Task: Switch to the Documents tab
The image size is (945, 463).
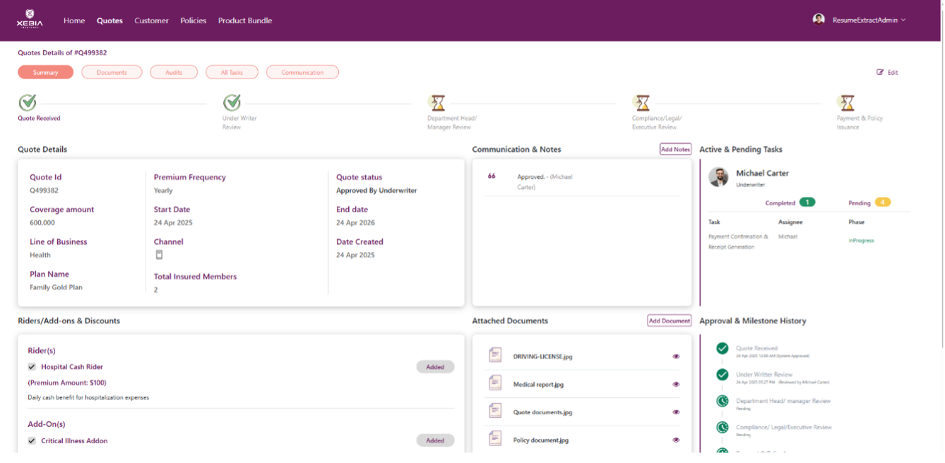Action: click(x=112, y=72)
